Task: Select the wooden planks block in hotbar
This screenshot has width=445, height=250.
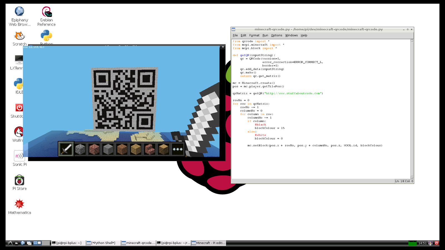Action: tap(136, 149)
